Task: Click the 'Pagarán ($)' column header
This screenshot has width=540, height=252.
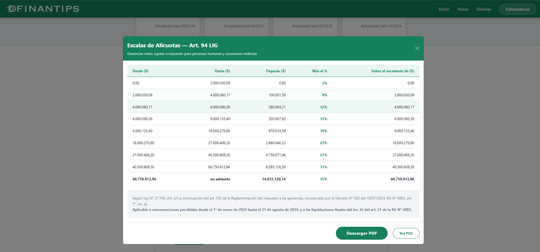Action: tap(276, 71)
